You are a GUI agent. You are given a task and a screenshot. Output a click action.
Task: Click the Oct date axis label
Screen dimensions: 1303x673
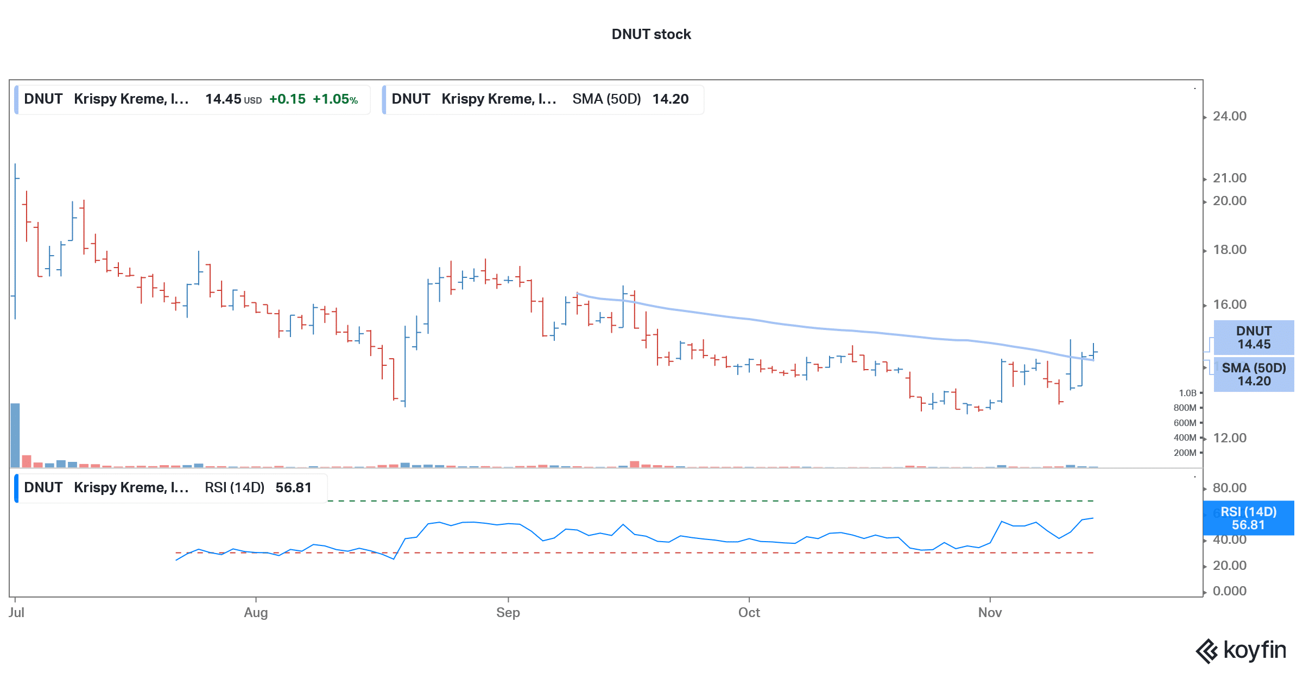point(749,613)
